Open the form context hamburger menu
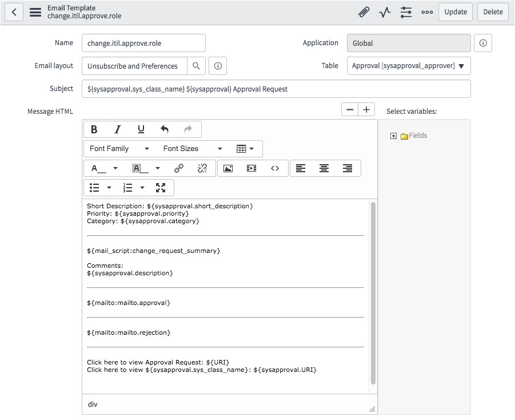The width and height of the screenshot is (515, 420). [35, 12]
